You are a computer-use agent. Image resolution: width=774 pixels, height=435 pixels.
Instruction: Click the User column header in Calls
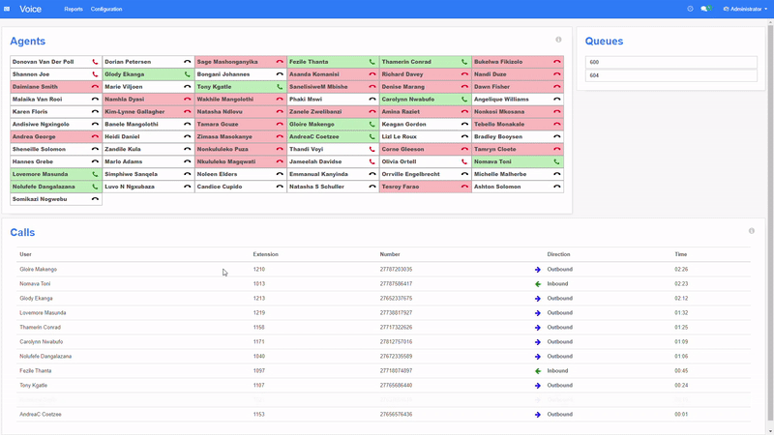tap(26, 254)
